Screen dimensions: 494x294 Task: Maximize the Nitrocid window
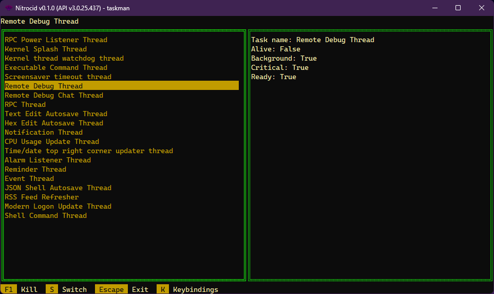click(458, 8)
